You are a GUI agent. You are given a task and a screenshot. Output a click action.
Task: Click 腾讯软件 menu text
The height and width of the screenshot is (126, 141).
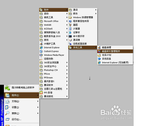click(49, 85)
